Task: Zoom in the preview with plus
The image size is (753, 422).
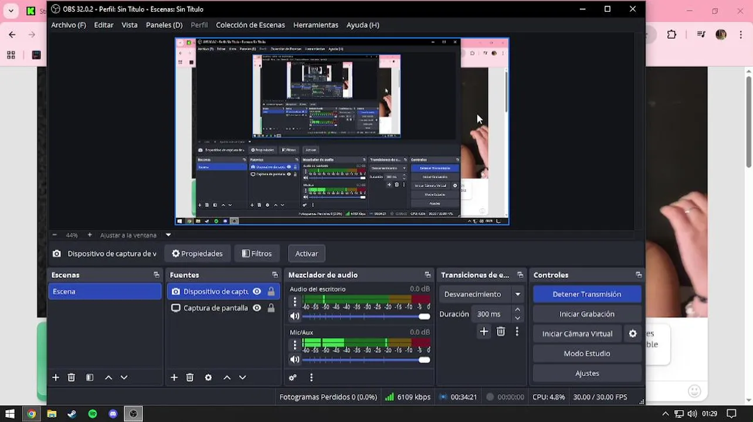Action: pyautogui.click(x=90, y=235)
